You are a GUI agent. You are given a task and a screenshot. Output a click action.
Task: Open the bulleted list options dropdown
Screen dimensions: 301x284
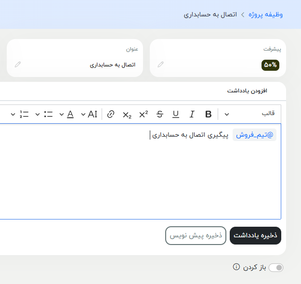click(x=38, y=114)
